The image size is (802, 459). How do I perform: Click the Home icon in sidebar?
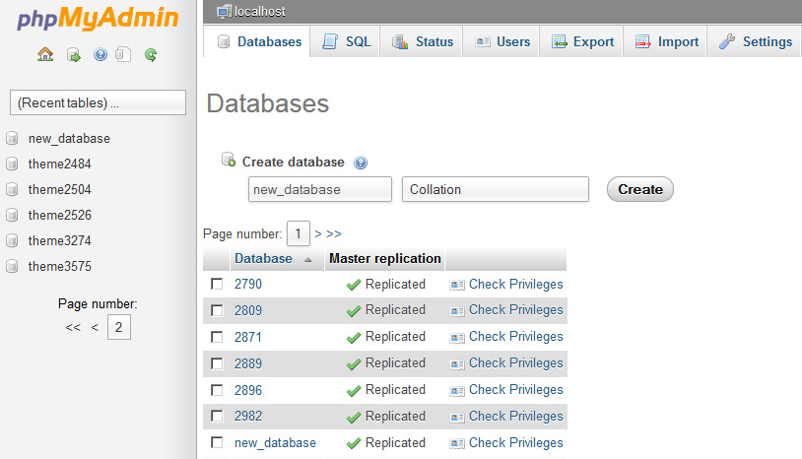[x=45, y=55]
